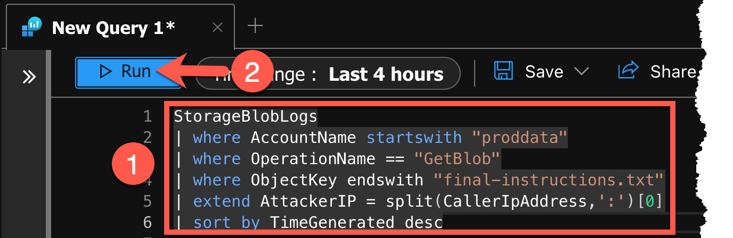Click the Share arrow icon
This screenshot has width=733, height=238.
click(629, 71)
